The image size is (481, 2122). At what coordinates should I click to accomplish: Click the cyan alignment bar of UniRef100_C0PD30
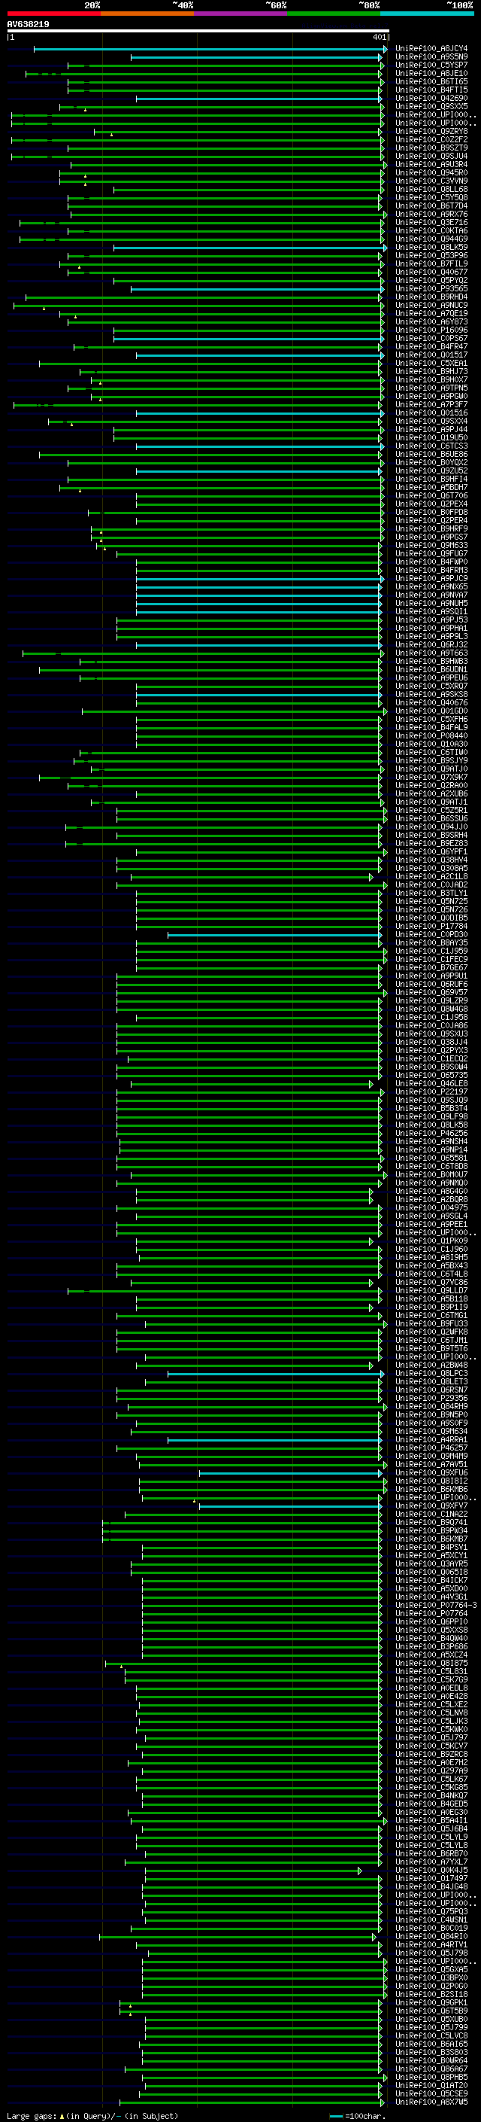pyautogui.click(x=274, y=935)
